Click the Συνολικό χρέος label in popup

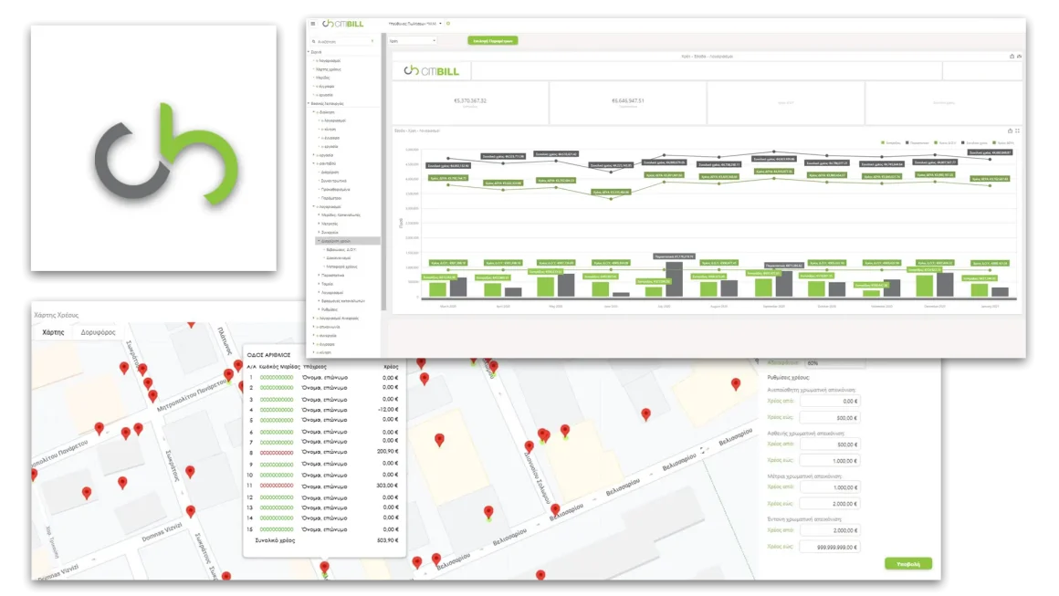tap(274, 540)
